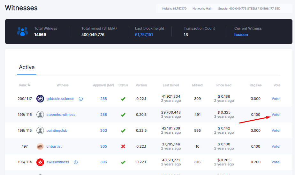295x175 pixels.
Task: Vote for chbartist
Action: (276, 146)
